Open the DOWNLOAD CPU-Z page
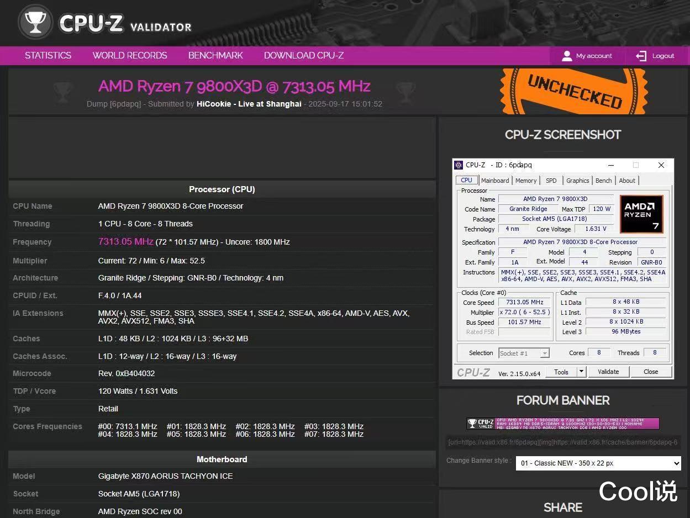Viewport: 690px width, 518px height. (x=304, y=56)
